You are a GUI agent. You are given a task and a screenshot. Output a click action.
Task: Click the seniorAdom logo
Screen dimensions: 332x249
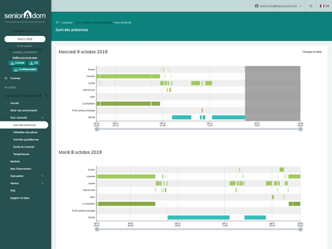tap(25, 15)
